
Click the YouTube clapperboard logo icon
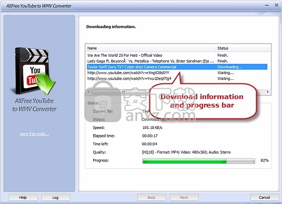[34, 71]
